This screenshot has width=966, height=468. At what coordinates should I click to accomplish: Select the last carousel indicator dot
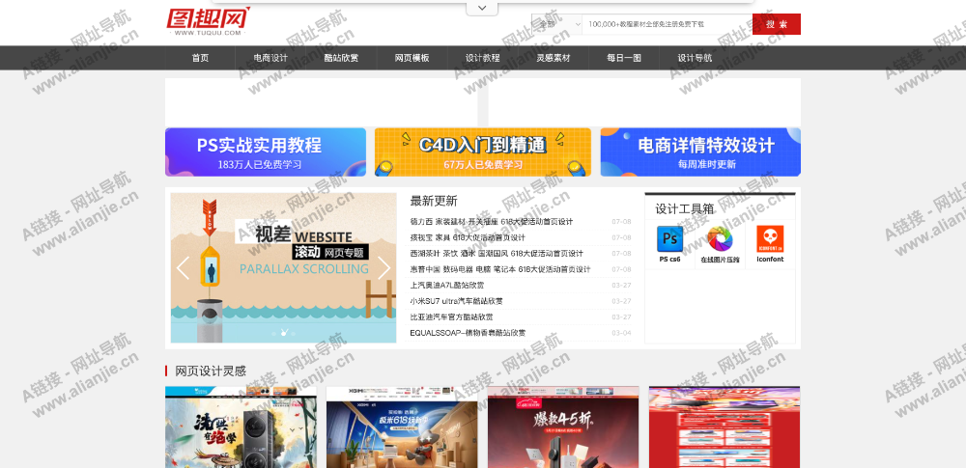point(293,333)
